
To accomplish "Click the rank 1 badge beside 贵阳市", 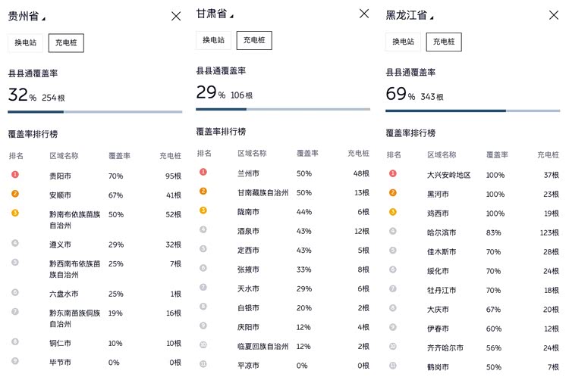I will tap(14, 175).
